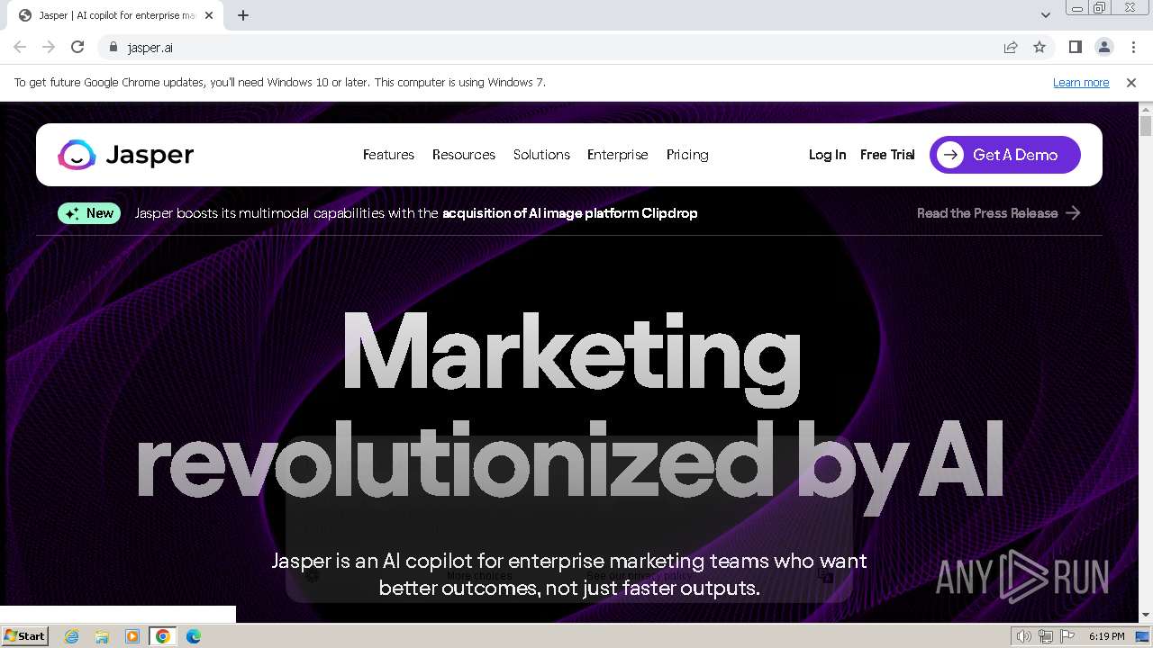Click the browser forward arrow

pos(49,48)
